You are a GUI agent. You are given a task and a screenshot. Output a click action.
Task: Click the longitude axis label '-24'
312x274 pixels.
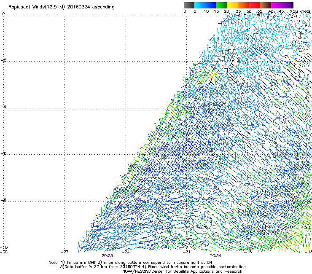tap(126, 252)
